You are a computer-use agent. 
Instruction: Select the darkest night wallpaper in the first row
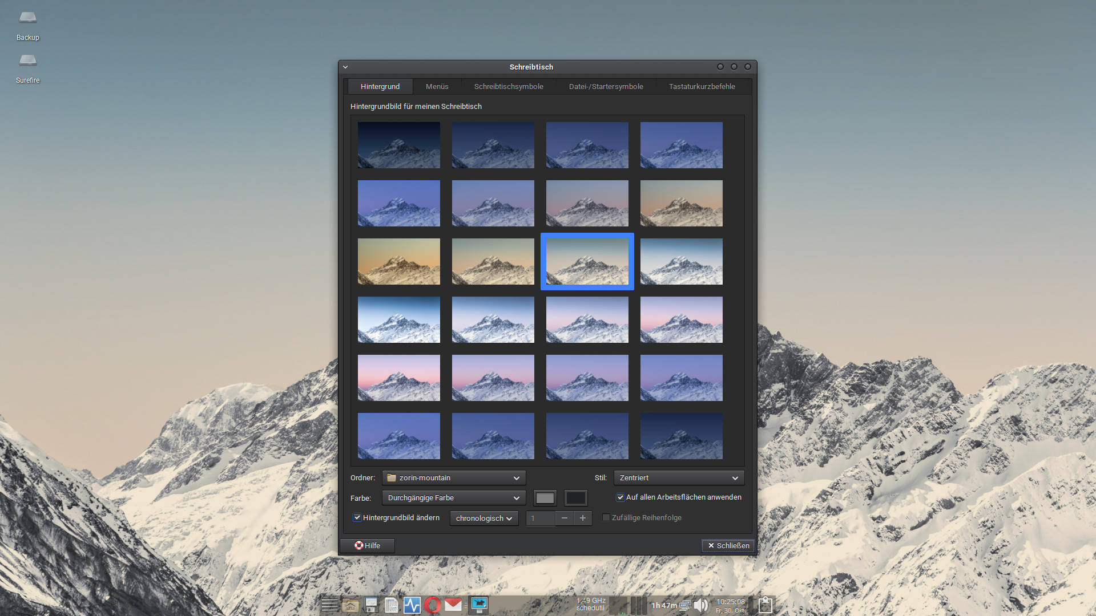(x=399, y=145)
